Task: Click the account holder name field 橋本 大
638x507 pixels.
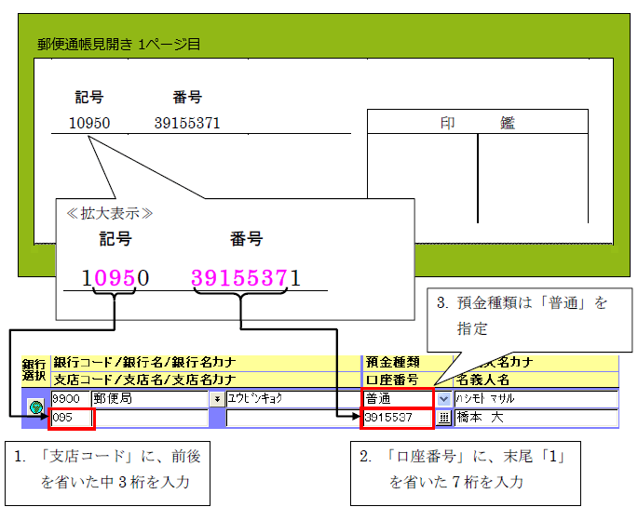Action: (x=536, y=418)
